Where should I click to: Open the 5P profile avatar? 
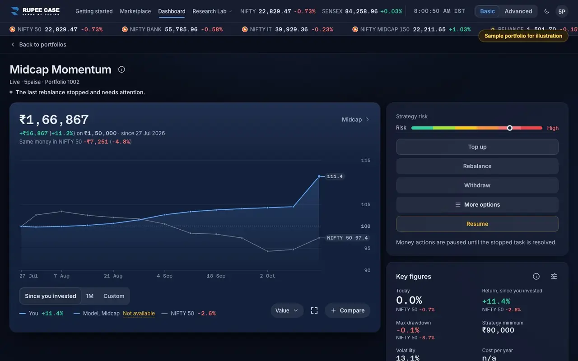[562, 11]
